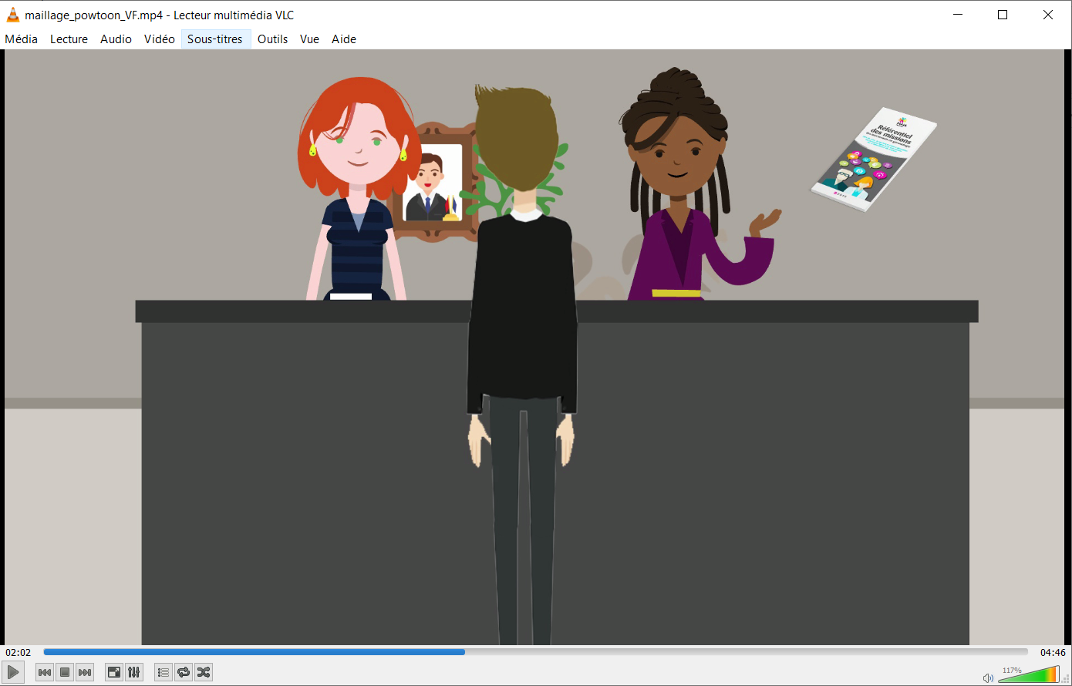Toggle fullscreen video mode
Screen dimensions: 1072x686
click(x=114, y=672)
